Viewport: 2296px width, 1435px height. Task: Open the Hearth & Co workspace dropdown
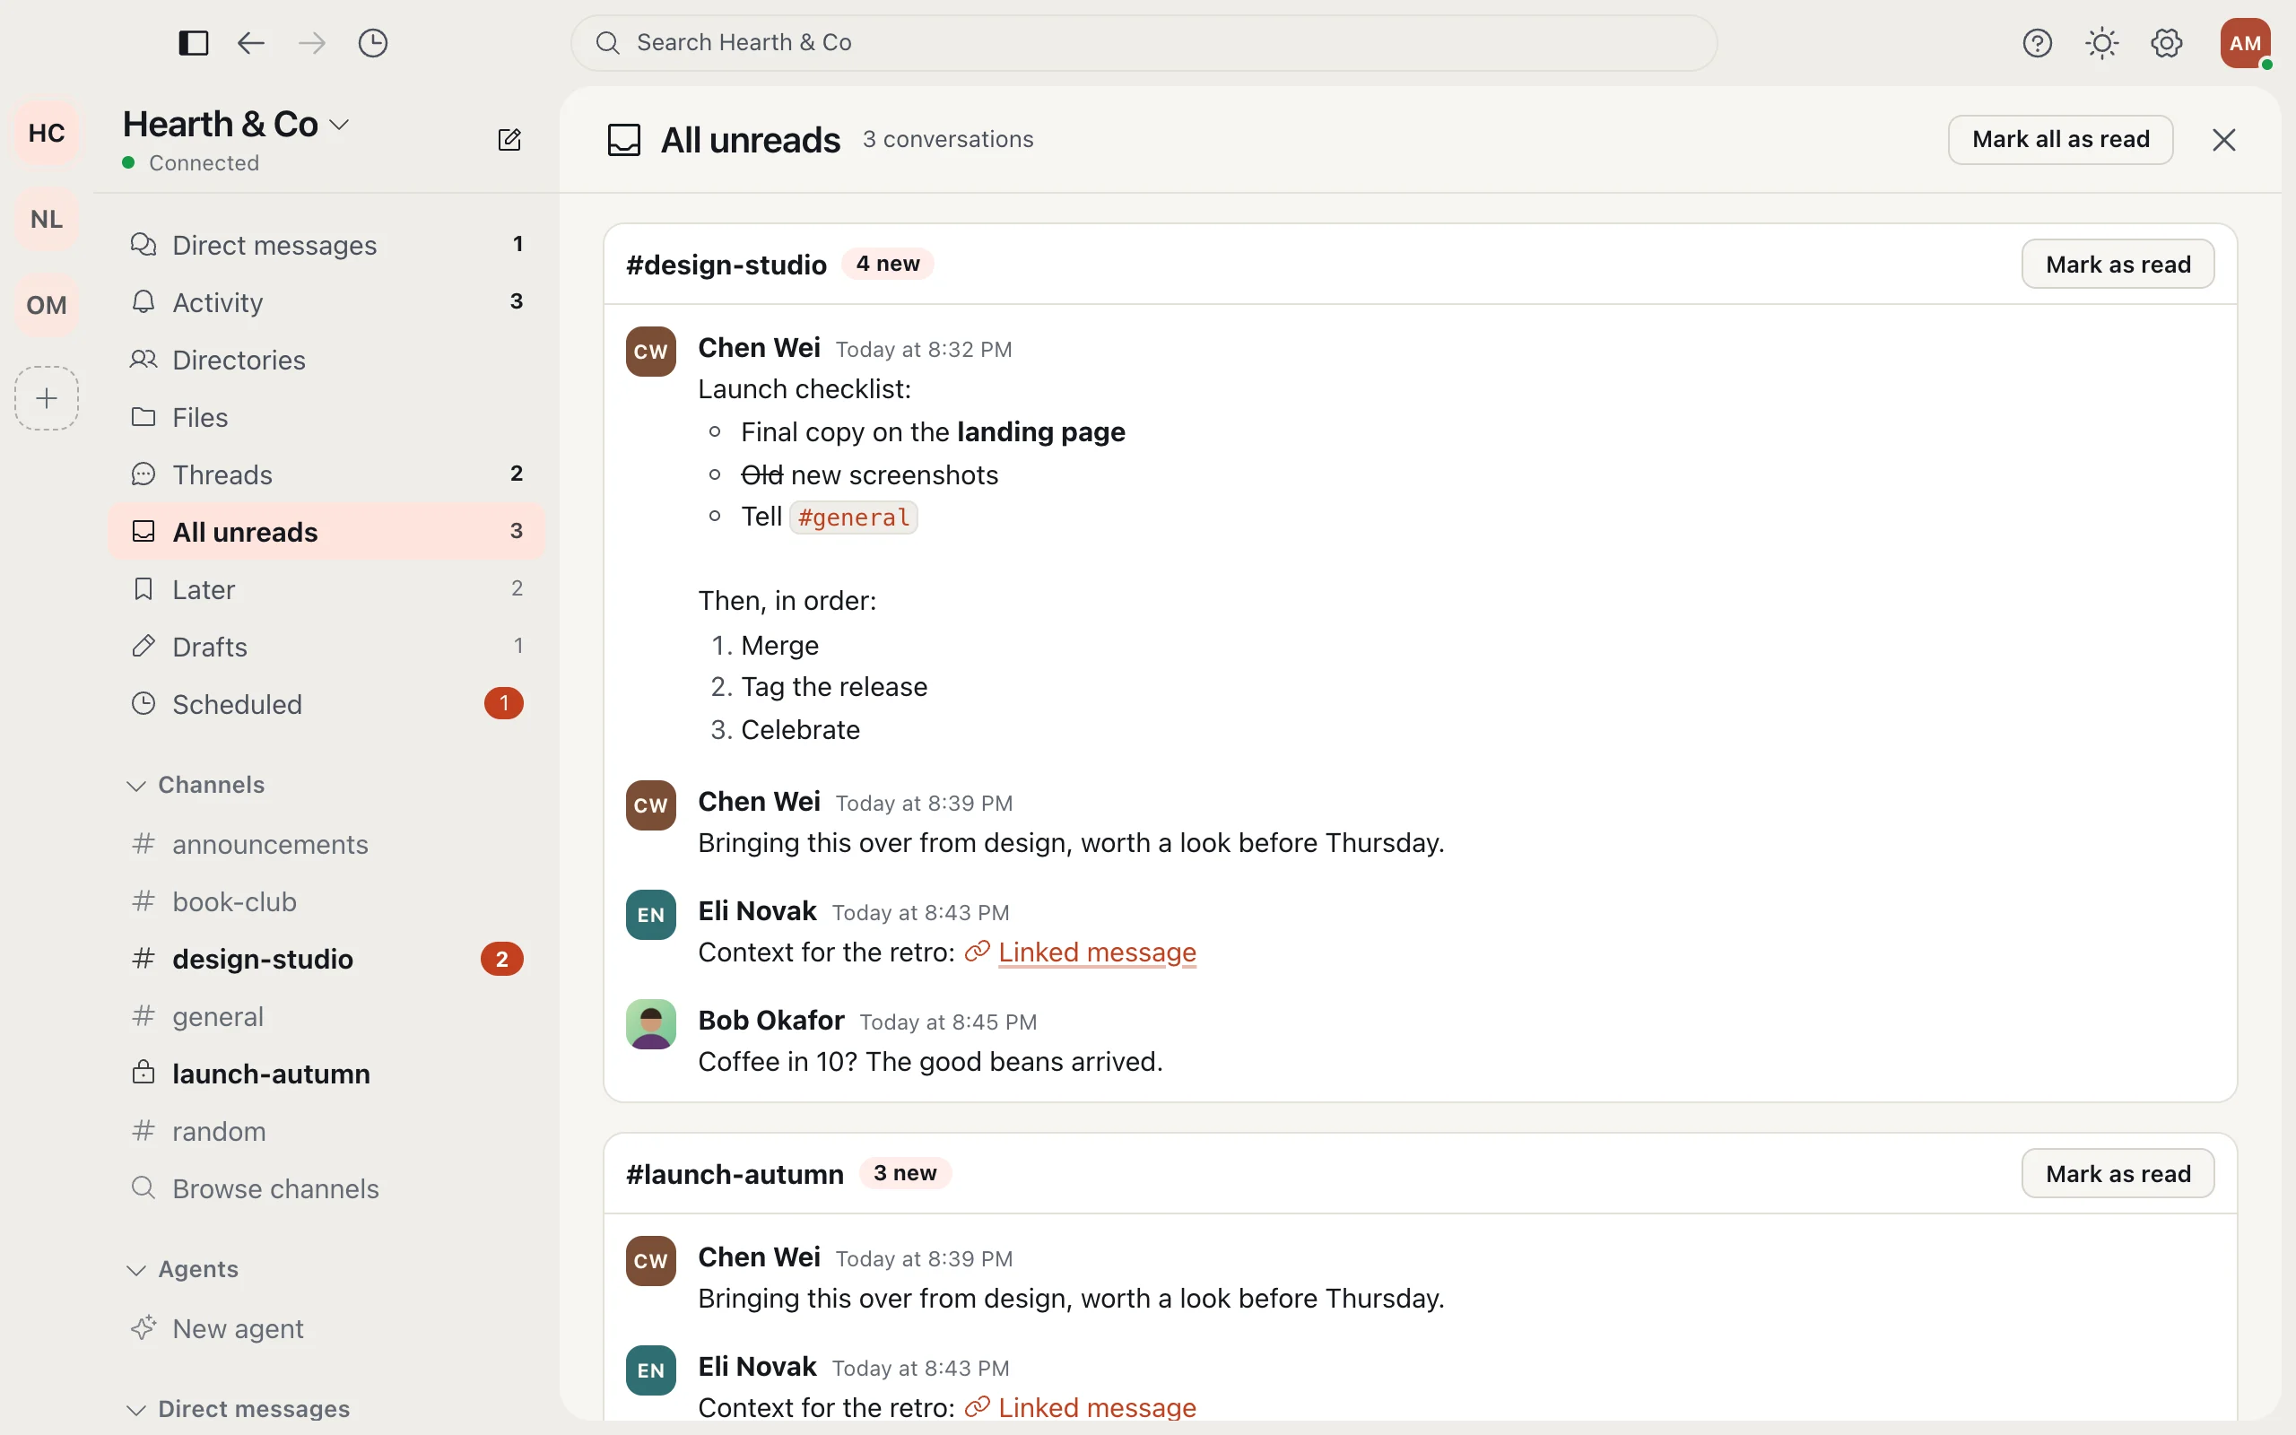click(x=236, y=125)
